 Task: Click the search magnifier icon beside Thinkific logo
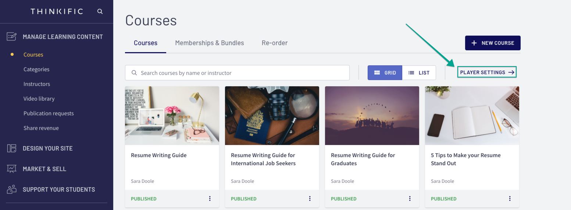point(100,11)
